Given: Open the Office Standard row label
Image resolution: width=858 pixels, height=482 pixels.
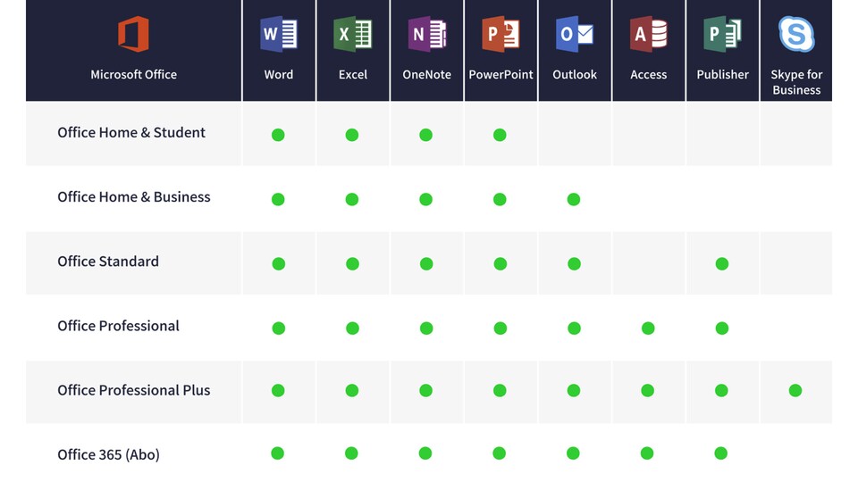Looking at the screenshot, I should [x=108, y=262].
